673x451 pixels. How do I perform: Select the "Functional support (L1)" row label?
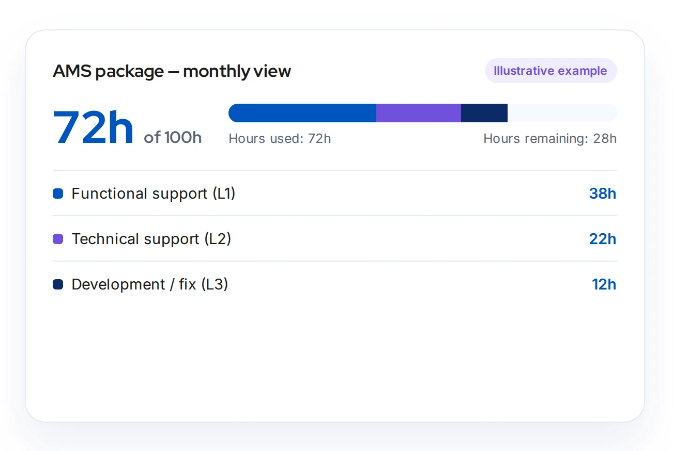pyautogui.click(x=154, y=194)
